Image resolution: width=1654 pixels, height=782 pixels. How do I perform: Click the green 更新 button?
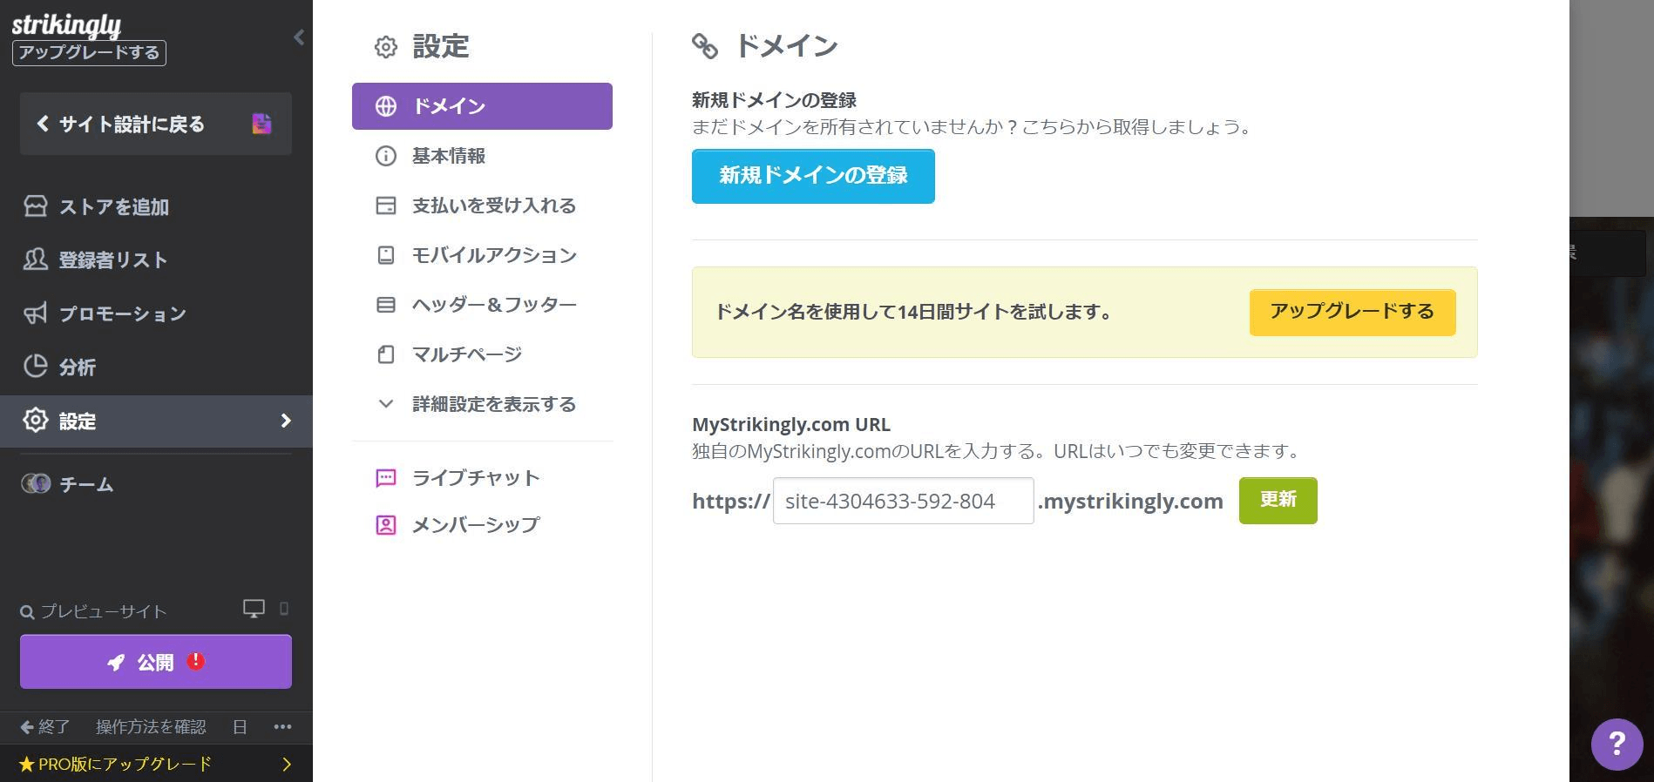[1278, 501]
